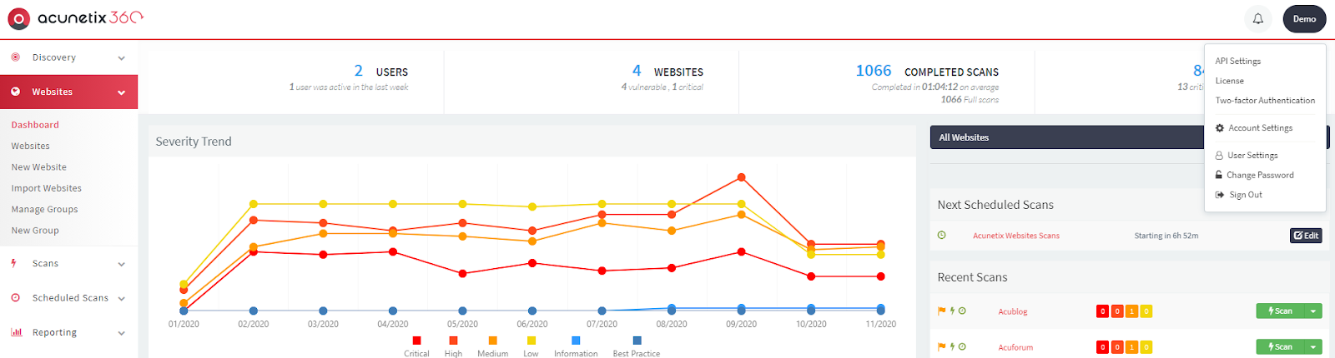Click Acuforum yellow low count badge

click(1146, 347)
